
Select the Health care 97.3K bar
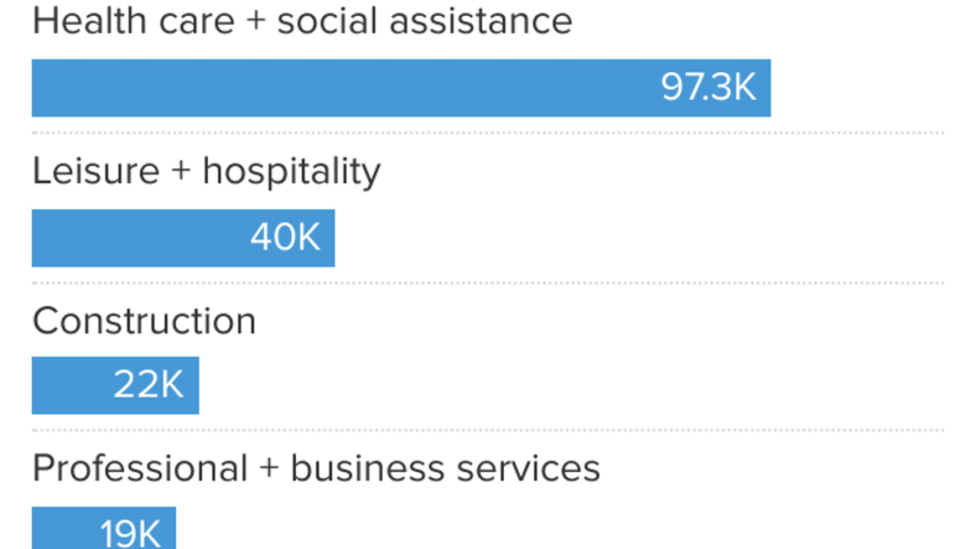pyautogui.click(x=346, y=88)
